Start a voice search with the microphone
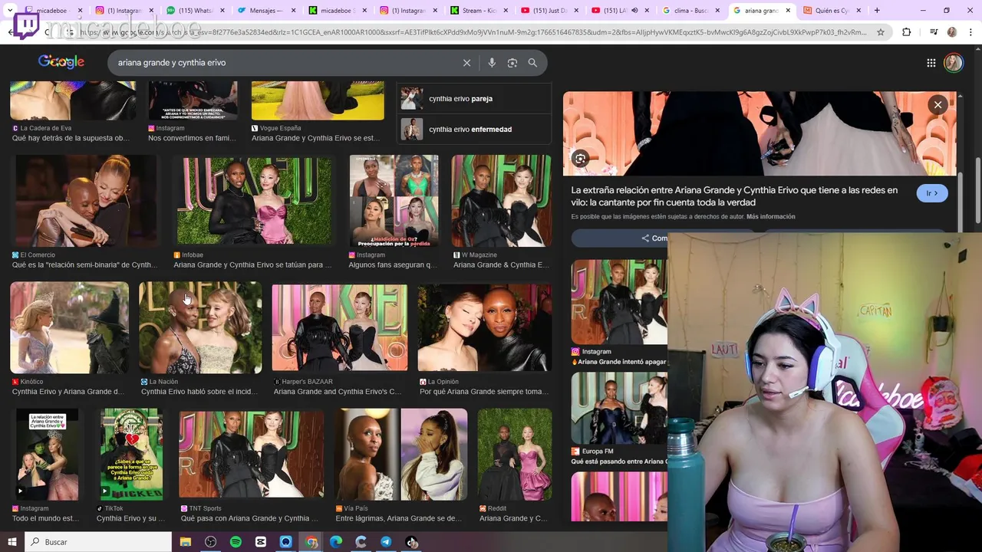Viewport: 982px width, 552px height. pos(492,63)
